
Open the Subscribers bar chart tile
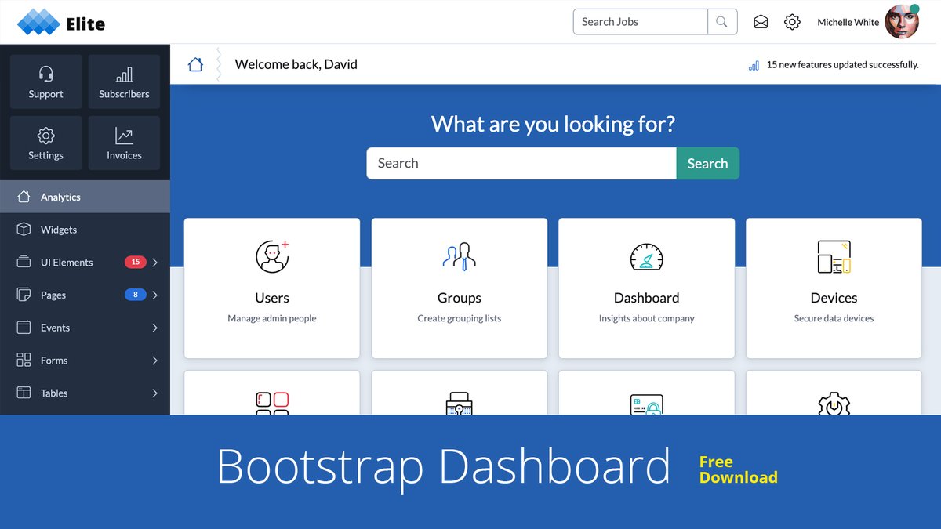[x=124, y=82]
